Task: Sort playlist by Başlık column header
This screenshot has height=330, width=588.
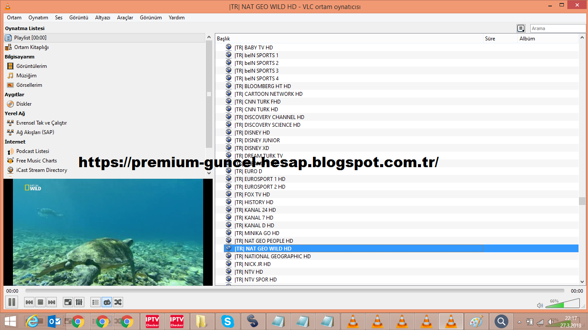Action: pos(349,39)
